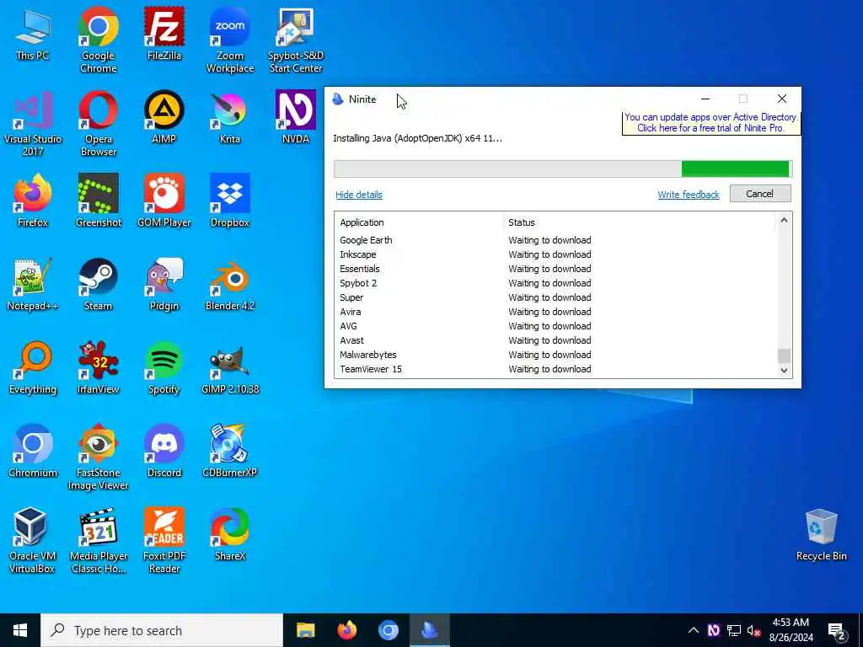Select the ShareX desktop icon

(x=230, y=534)
